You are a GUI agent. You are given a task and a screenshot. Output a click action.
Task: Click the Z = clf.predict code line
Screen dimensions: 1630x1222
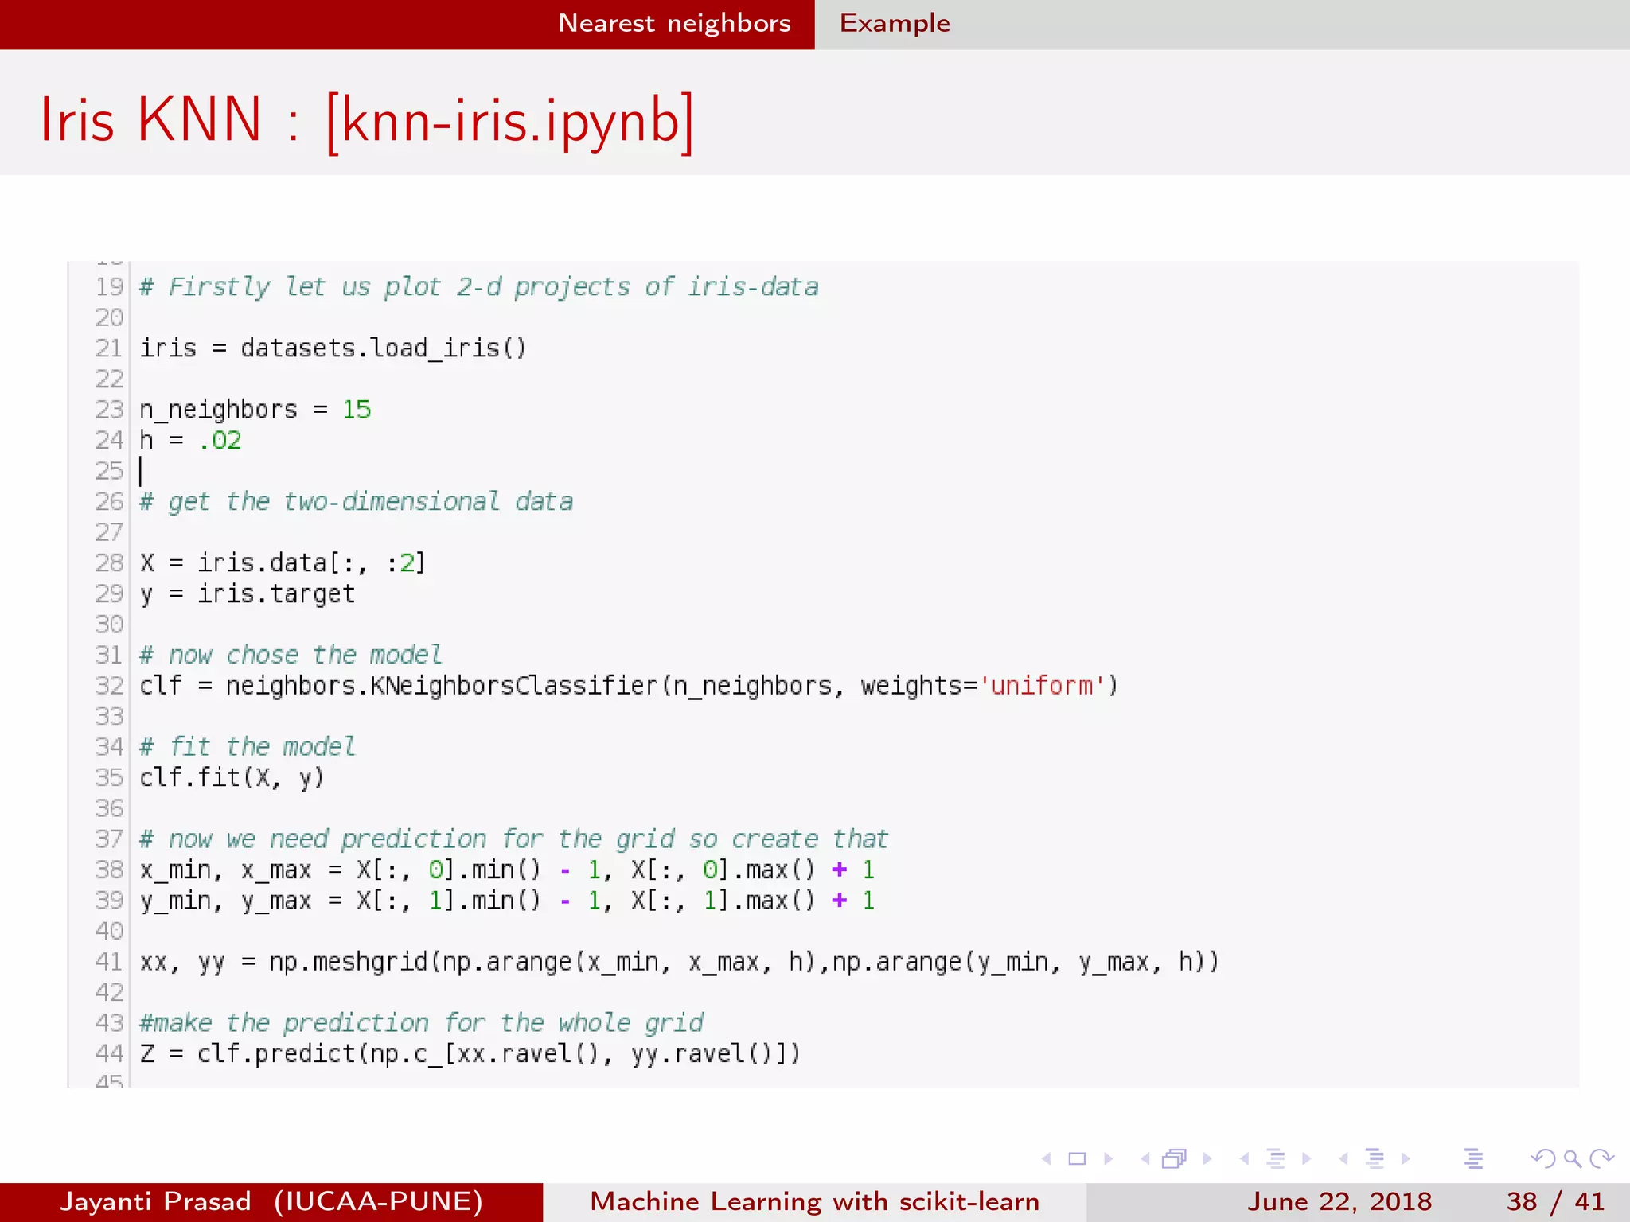[x=470, y=1053]
